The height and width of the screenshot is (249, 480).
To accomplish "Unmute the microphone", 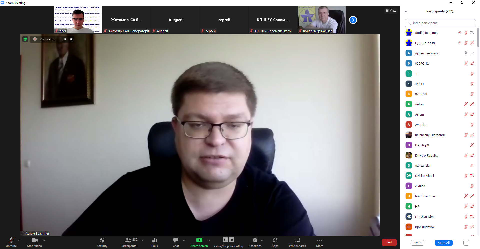I will [x=11, y=242].
